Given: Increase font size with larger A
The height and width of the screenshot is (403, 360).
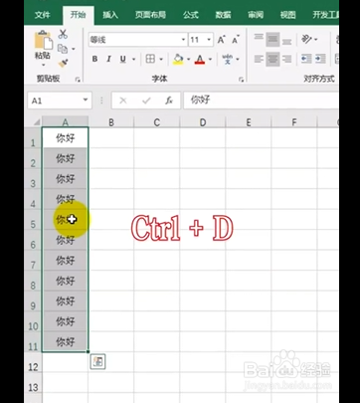Looking at the screenshot, I should (x=221, y=40).
